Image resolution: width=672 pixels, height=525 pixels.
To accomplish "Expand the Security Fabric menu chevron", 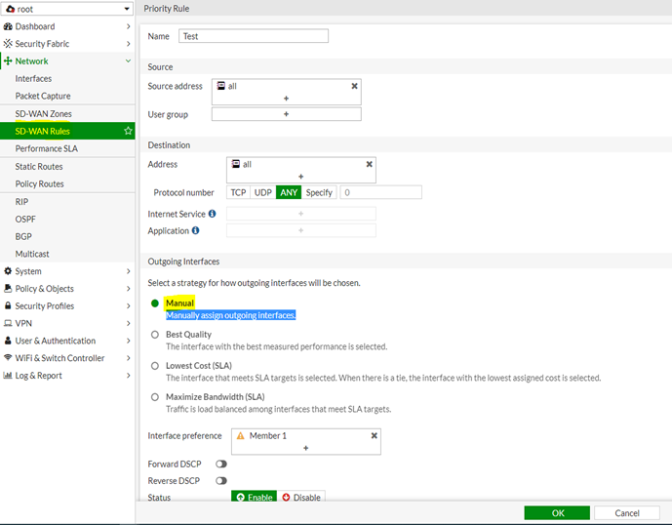I will click(128, 44).
